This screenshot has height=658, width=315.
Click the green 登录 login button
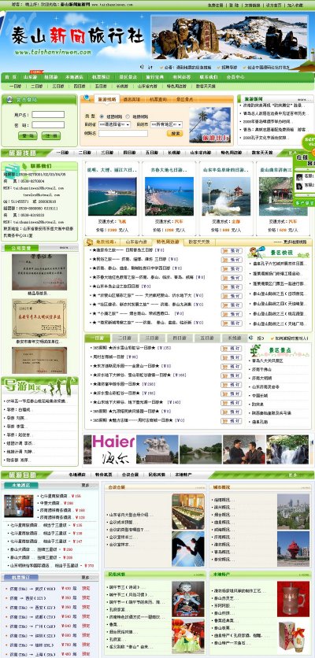28,136
